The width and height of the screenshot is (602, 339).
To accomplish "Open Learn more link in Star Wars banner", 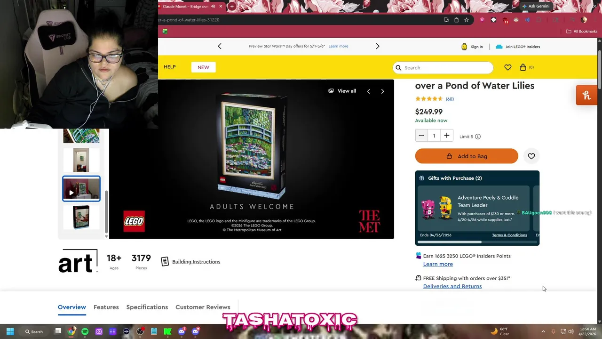I will pos(338,46).
